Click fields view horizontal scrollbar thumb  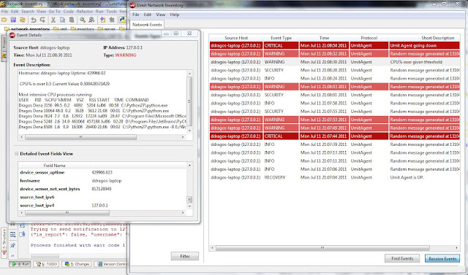pyautogui.click(x=67, y=212)
